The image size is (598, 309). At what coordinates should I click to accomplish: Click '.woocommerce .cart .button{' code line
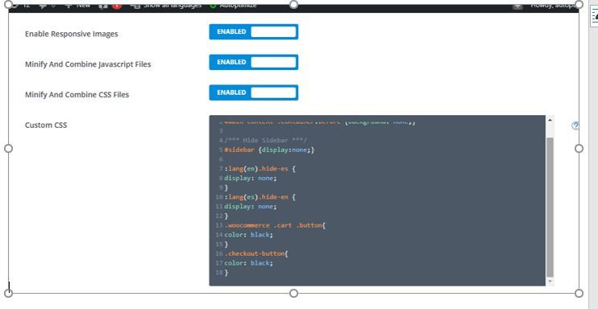tap(275, 225)
